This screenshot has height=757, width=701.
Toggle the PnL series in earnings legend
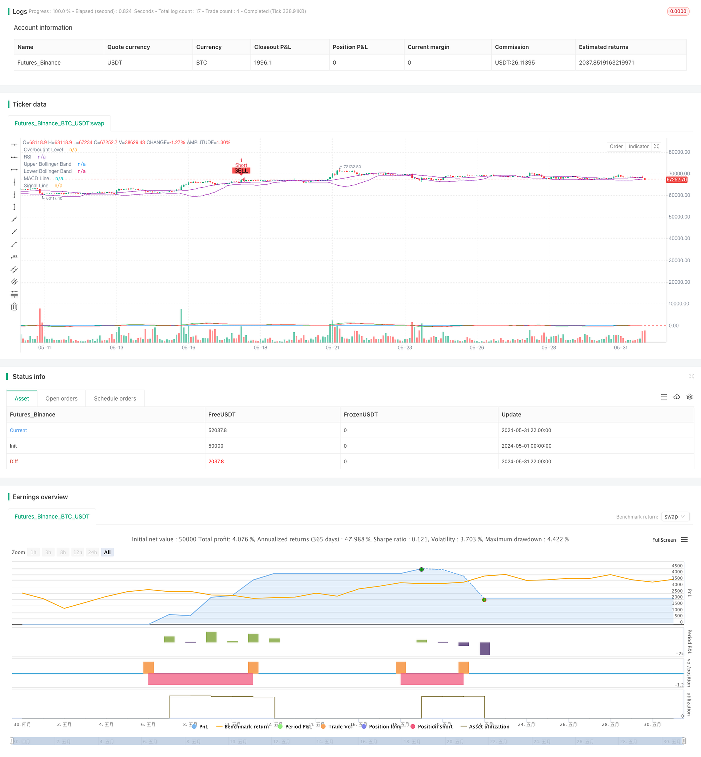click(x=199, y=726)
